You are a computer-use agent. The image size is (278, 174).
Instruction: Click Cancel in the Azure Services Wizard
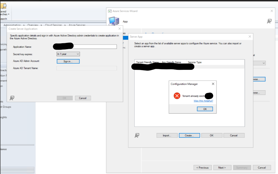(x=262, y=168)
